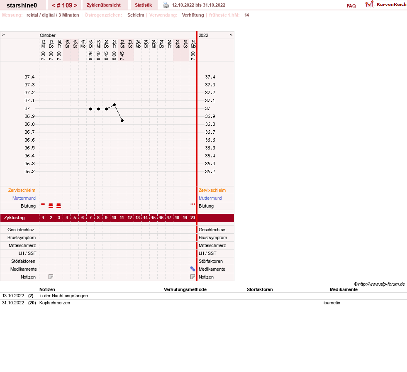
Task: Click the right Muttermund label
Action: 210,198
